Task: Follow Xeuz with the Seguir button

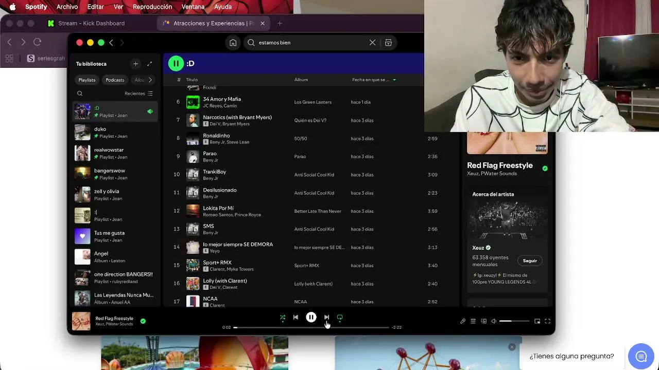Action: [530, 261]
